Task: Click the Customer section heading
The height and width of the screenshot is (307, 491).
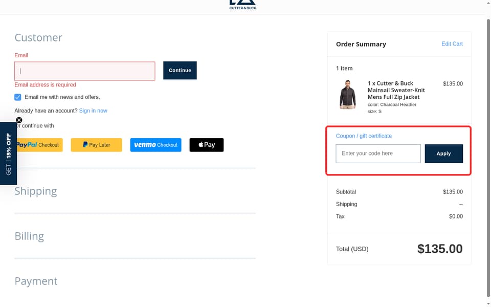Action: pos(38,37)
